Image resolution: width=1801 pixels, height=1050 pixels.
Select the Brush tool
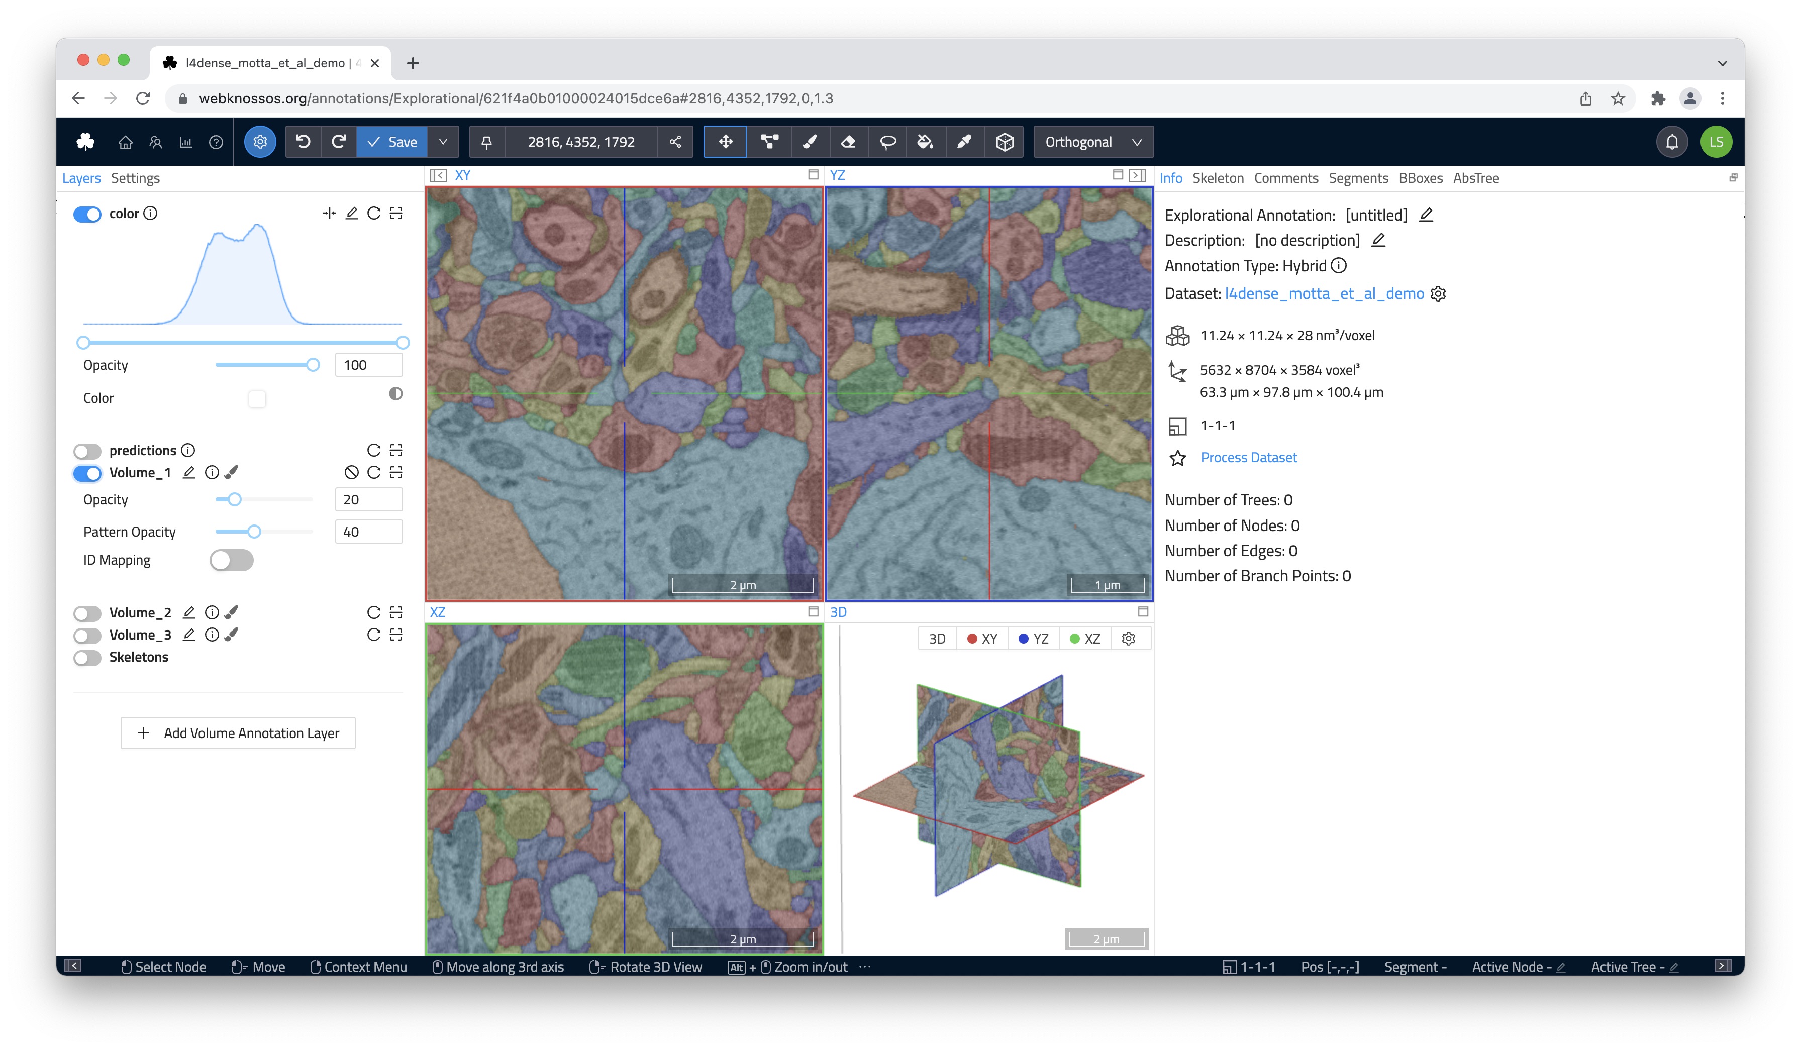pyautogui.click(x=809, y=142)
